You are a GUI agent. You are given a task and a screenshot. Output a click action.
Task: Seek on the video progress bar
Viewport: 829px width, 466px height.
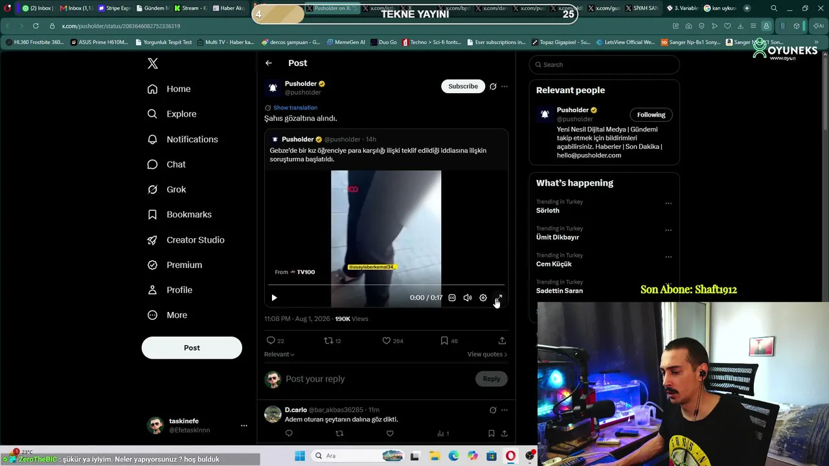(x=386, y=285)
